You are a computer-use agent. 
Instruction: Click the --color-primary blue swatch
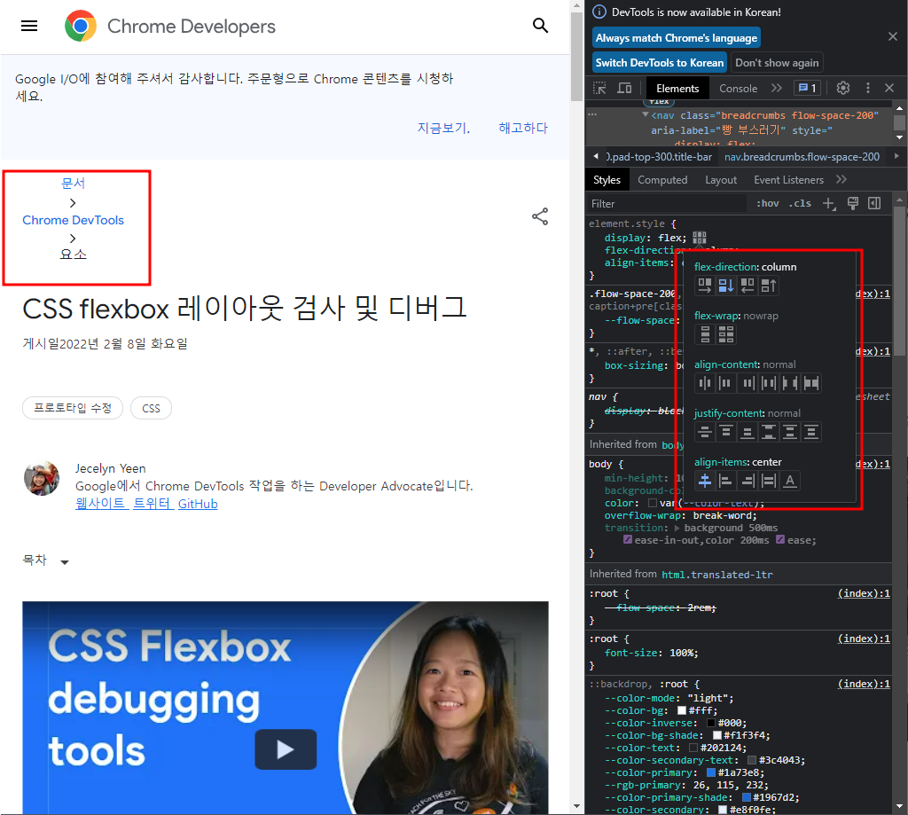(x=711, y=772)
